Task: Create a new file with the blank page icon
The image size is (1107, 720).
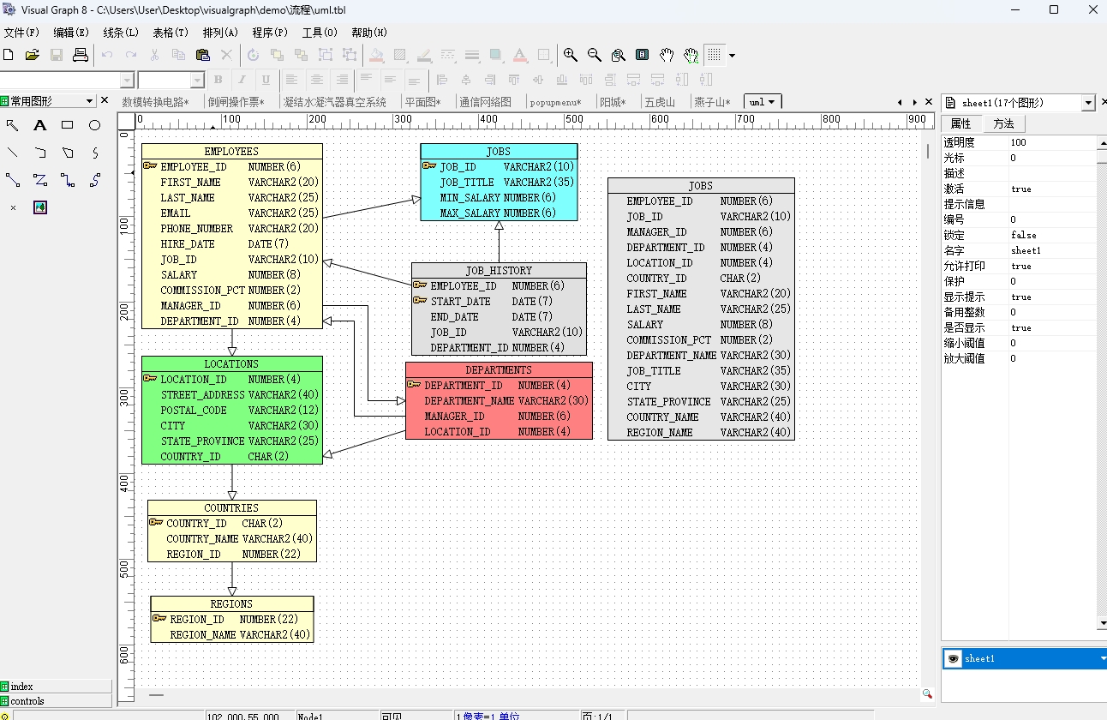Action: point(9,55)
